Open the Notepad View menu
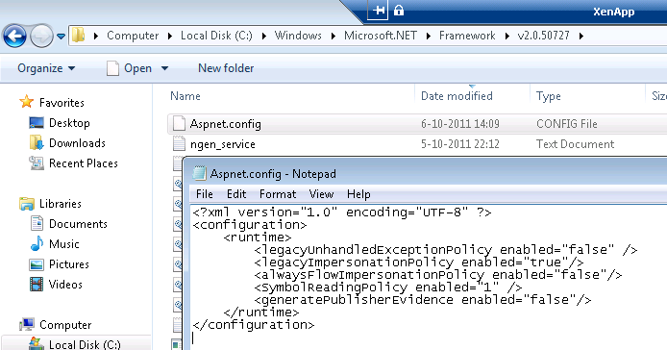This screenshot has width=667, height=350. tap(321, 194)
